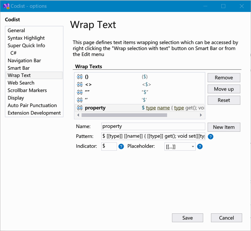This screenshot has width=251, height=231.
Task: Click the wrap icon beside the <> item
Action: [80, 84]
